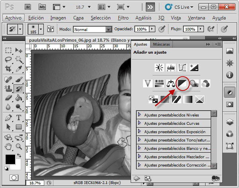Image resolution: width=239 pixels, height=188 pixels.
Task: Select the Pen tool
Action: pyautogui.click(x=8, y=118)
